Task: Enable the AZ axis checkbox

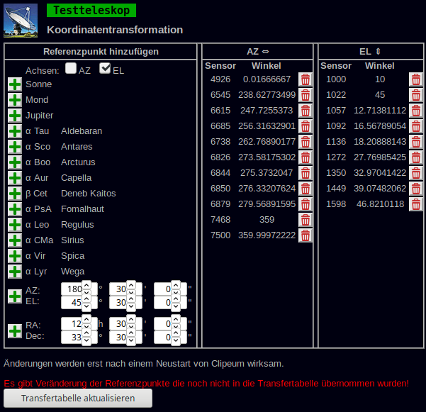Action: (71, 68)
